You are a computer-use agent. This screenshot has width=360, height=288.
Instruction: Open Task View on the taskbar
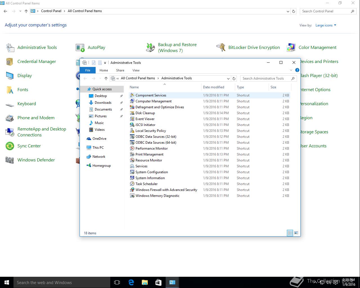click(117, 282)
